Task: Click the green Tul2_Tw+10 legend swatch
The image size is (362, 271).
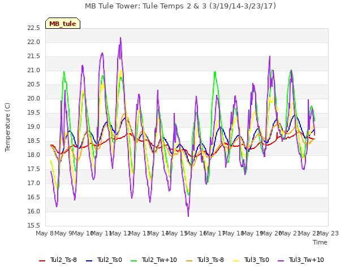Action: [134, 261]
